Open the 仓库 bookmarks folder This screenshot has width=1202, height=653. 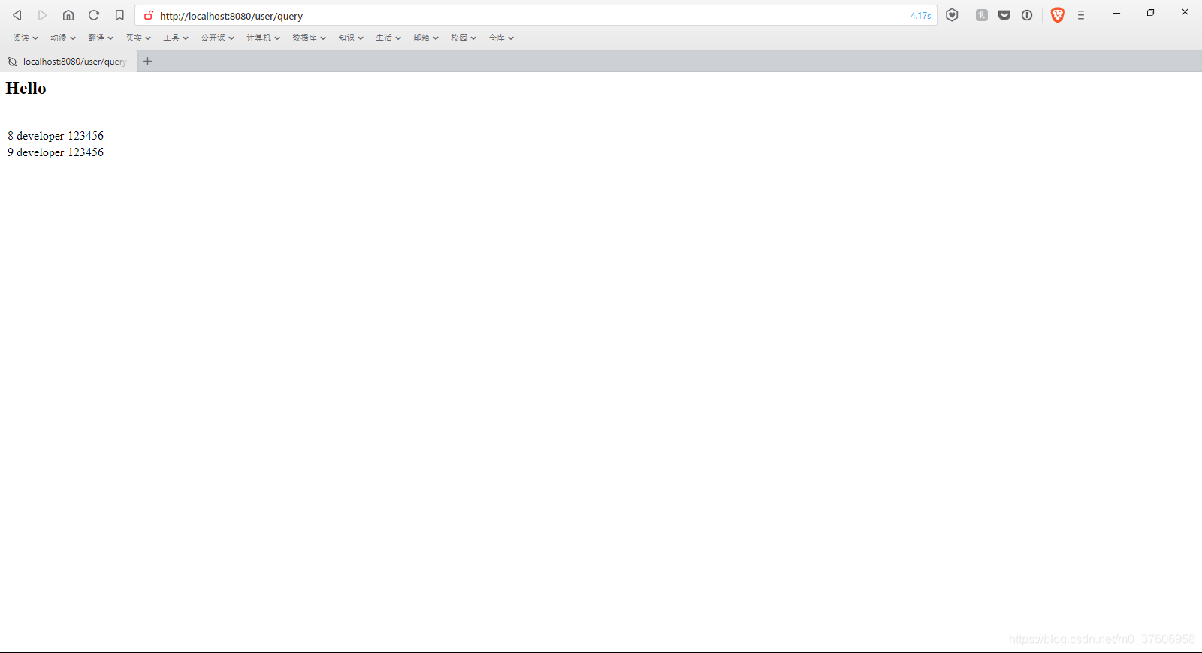coord(501,38)
